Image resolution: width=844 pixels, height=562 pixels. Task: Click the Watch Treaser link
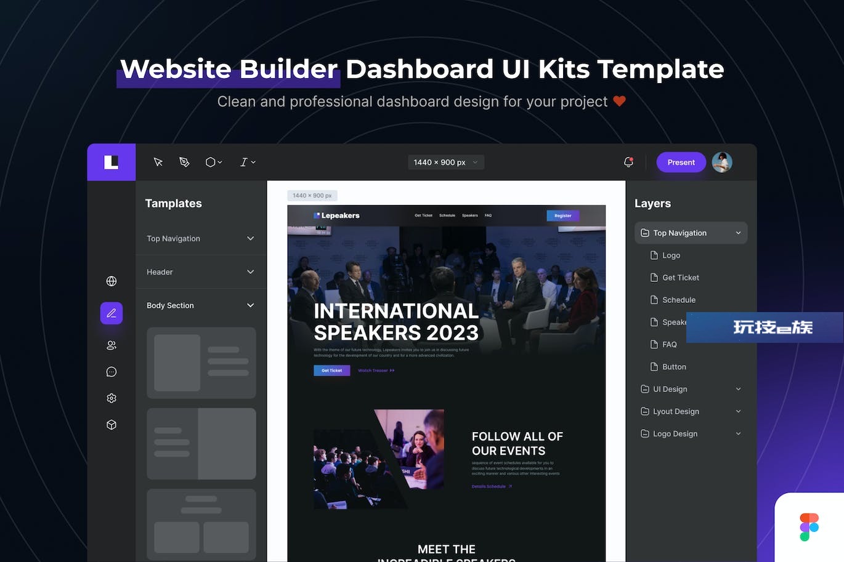376,371
